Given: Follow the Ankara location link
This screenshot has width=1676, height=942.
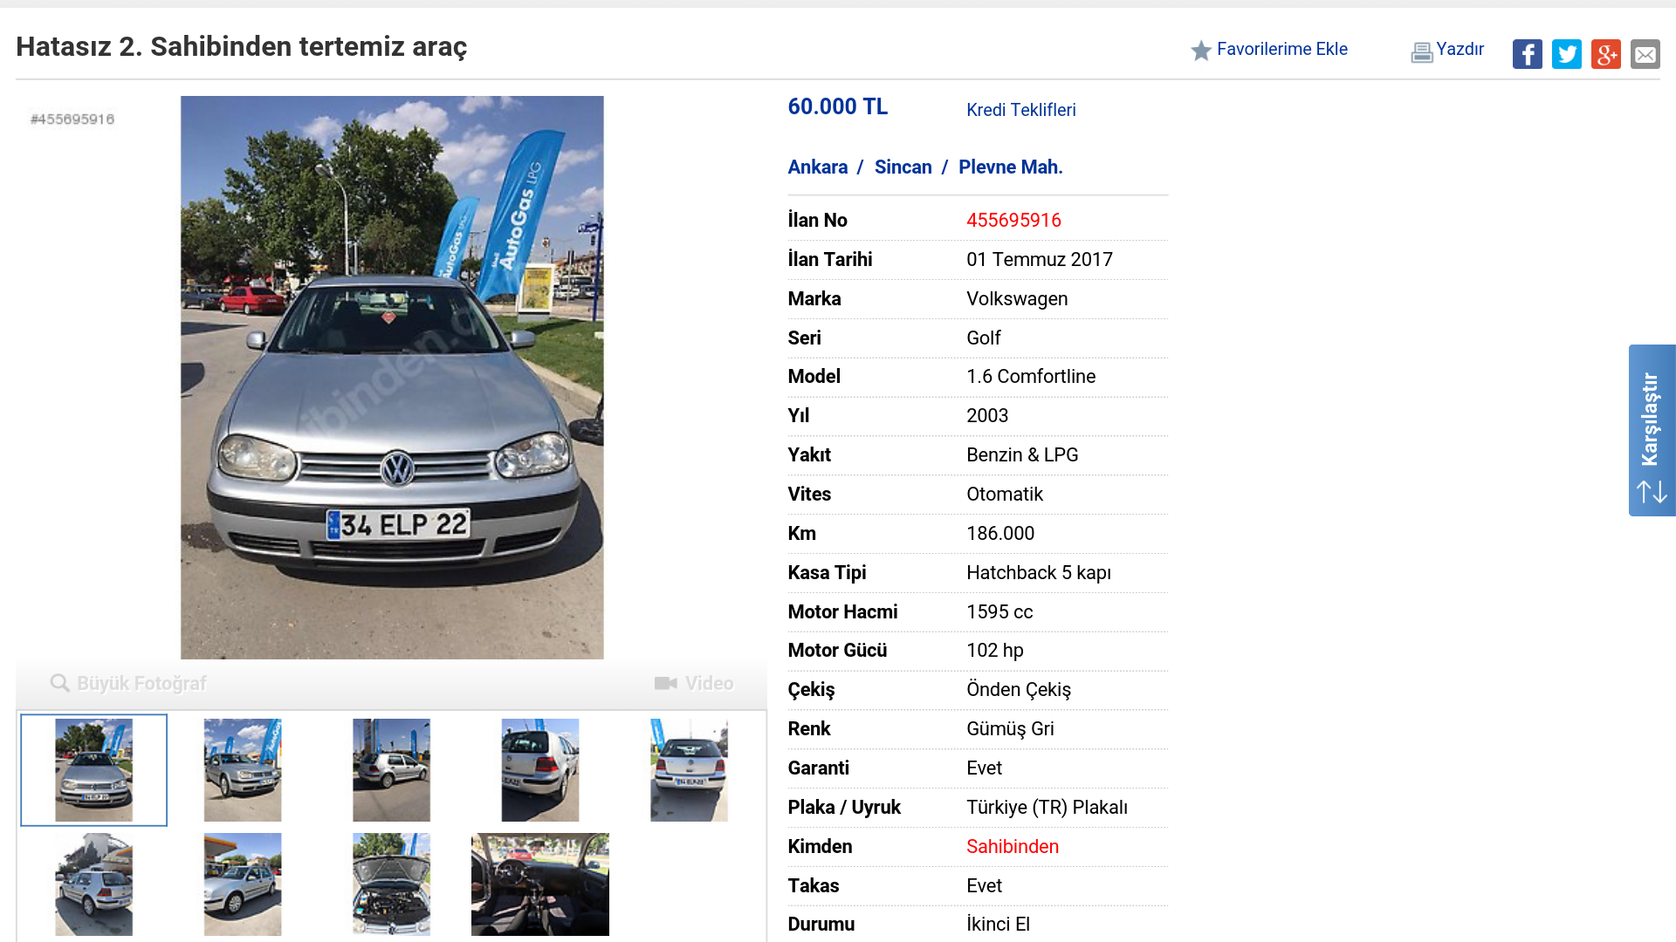Looking at the screenshot, I should [817, 167].
